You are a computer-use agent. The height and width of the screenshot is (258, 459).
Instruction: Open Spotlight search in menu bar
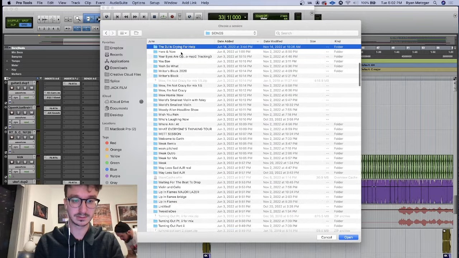click(x=435, y=3)
